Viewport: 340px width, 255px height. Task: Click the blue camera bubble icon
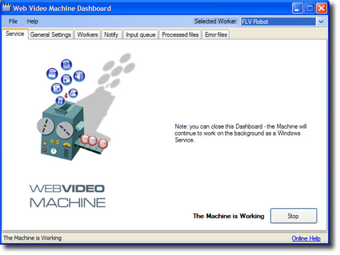tap(66, 79)
